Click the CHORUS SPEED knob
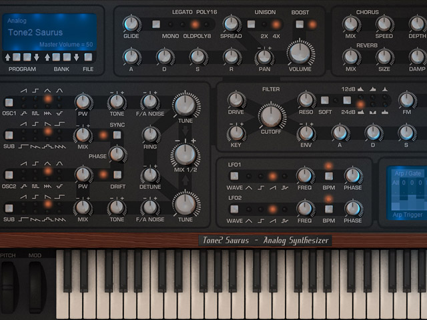The height and width of the screenshot is (320, 427). (x=384, y=24)
